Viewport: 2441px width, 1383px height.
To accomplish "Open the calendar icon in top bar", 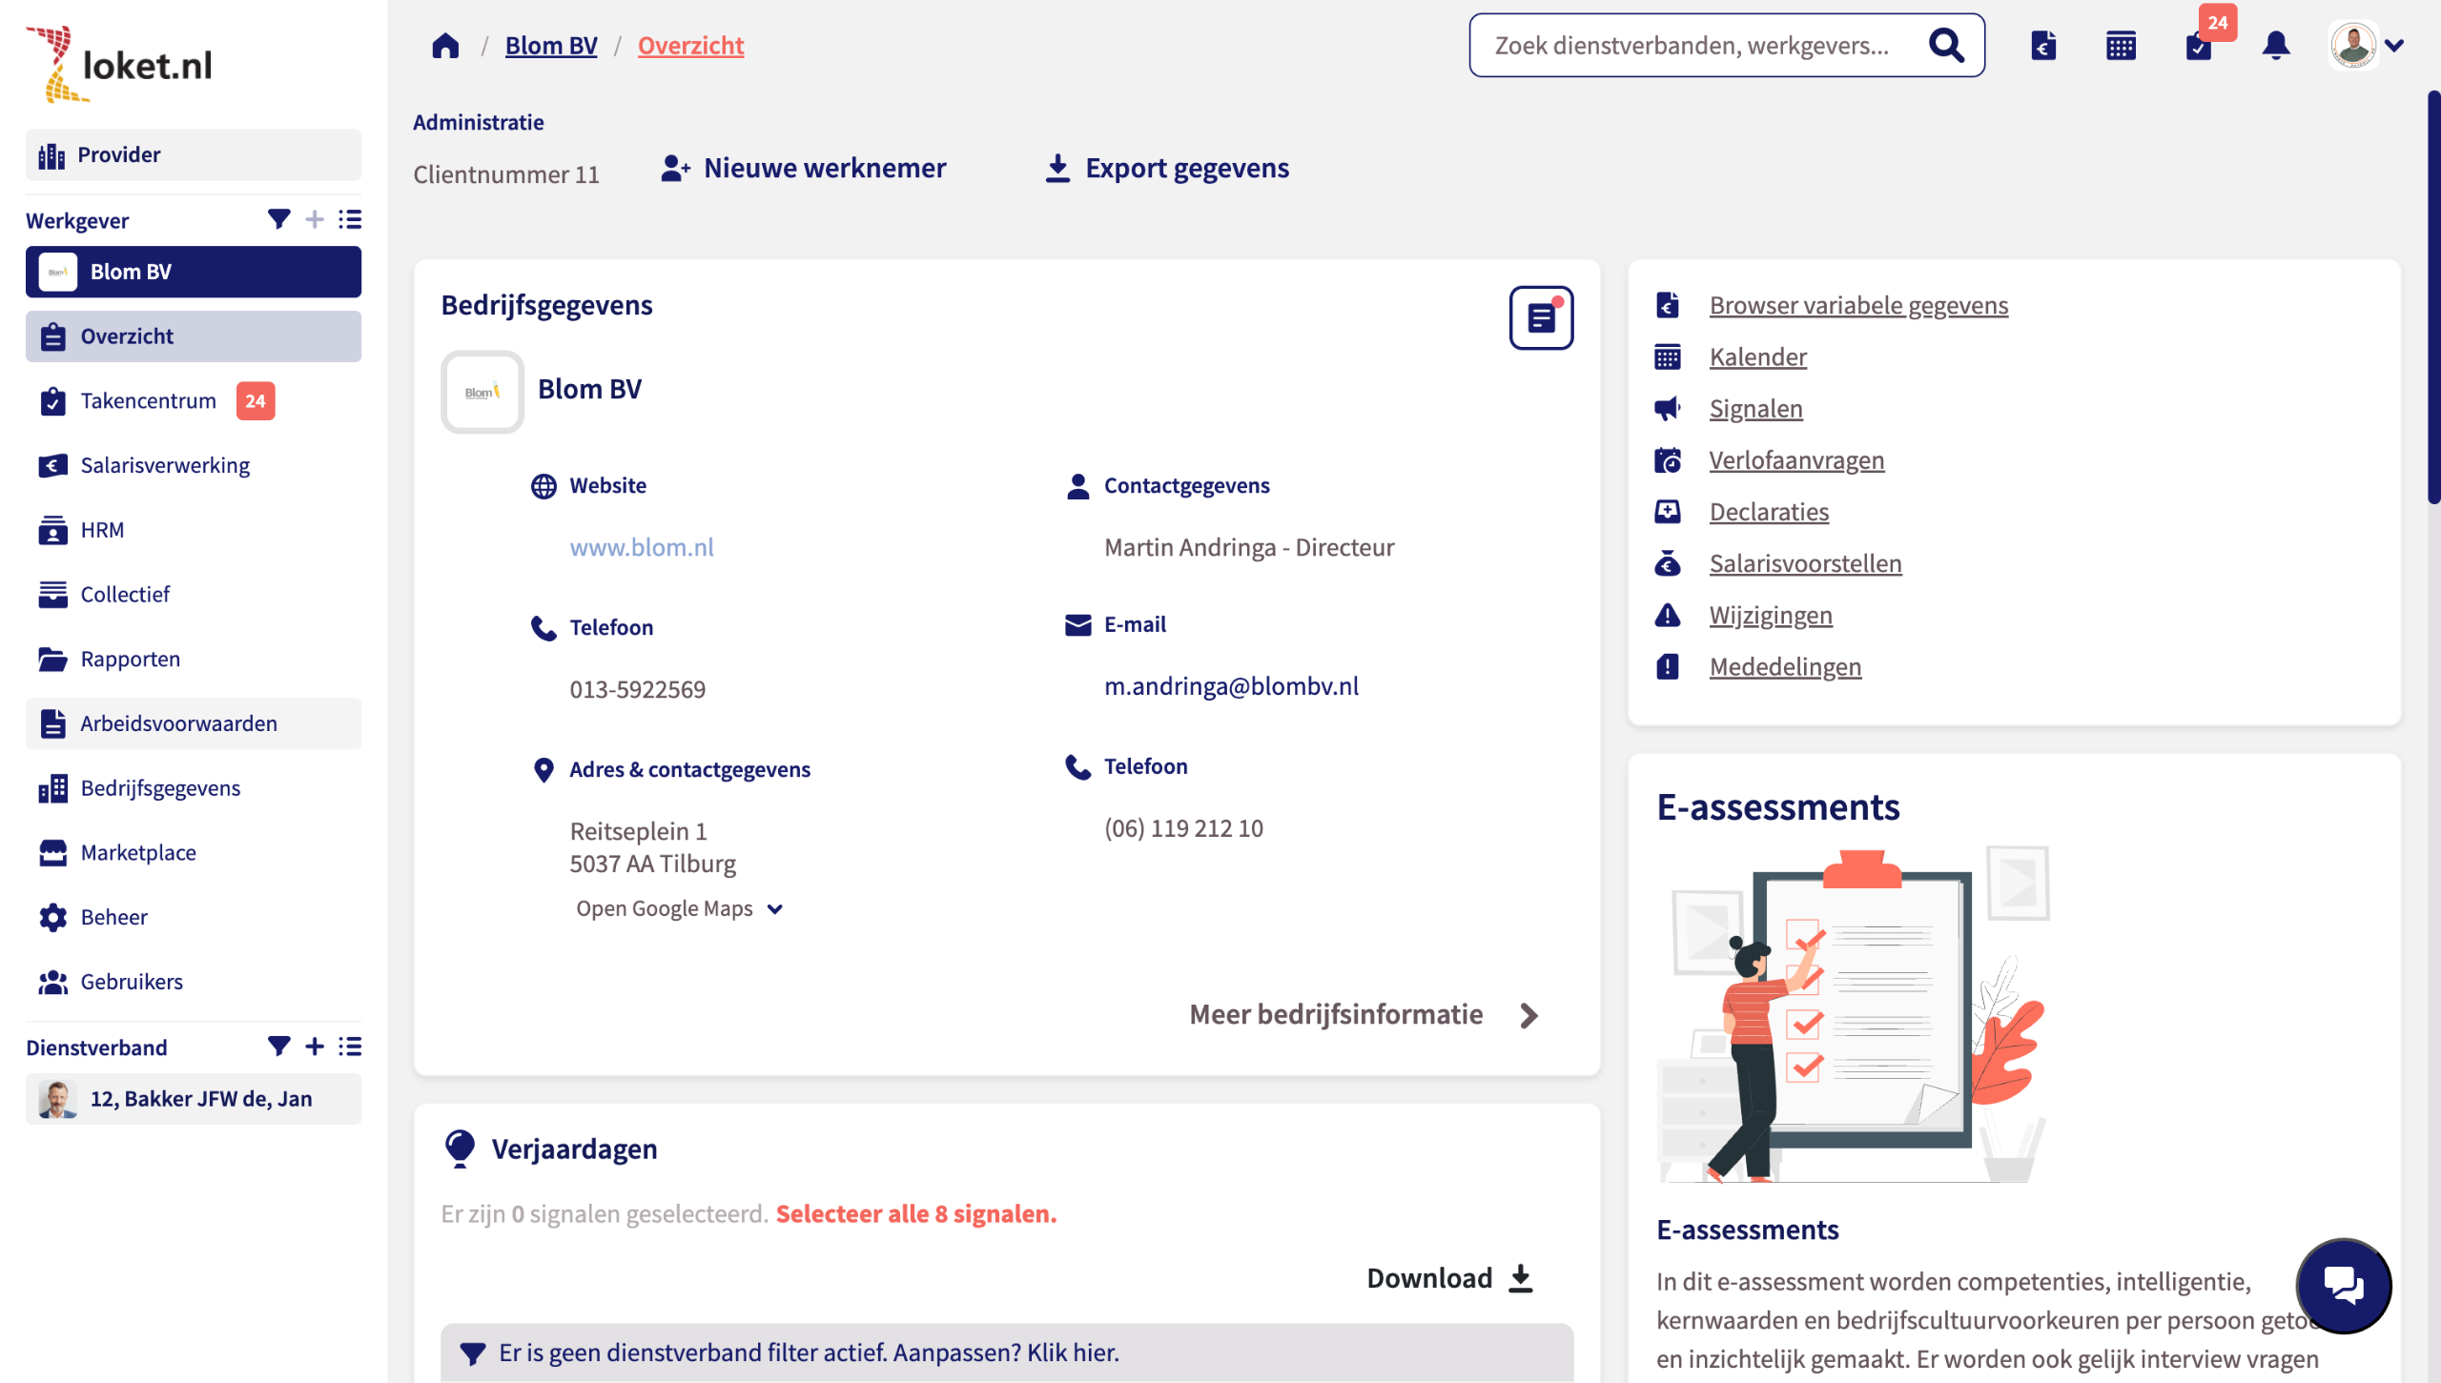I will (2121, 46).
